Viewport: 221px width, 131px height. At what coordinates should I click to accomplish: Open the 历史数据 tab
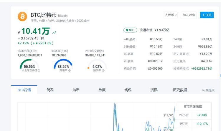[180, 90]
